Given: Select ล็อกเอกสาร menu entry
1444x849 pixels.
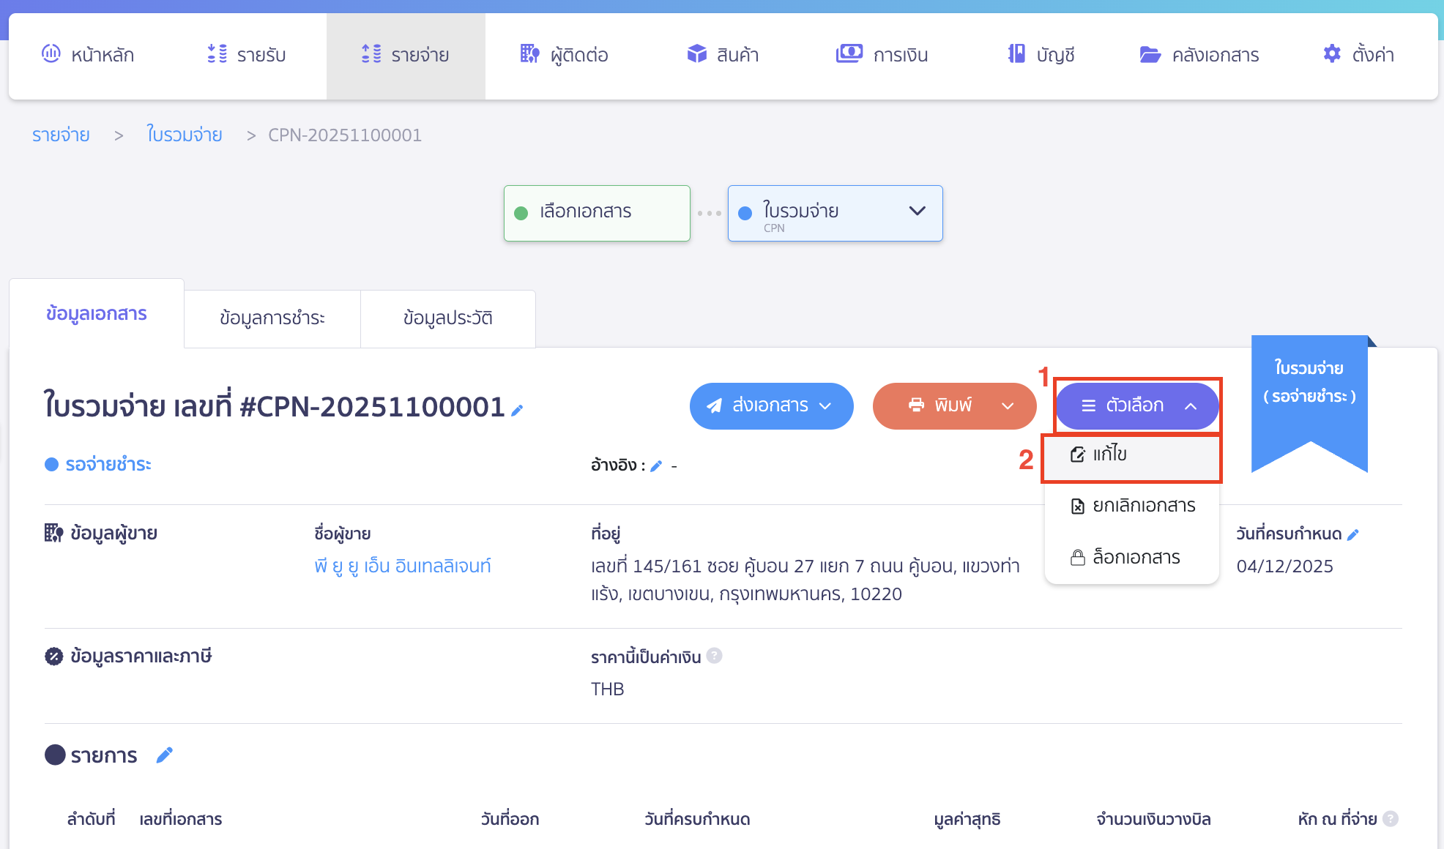Looking at the screenshot, I should pyautogui.click(x=1125, y=558).
